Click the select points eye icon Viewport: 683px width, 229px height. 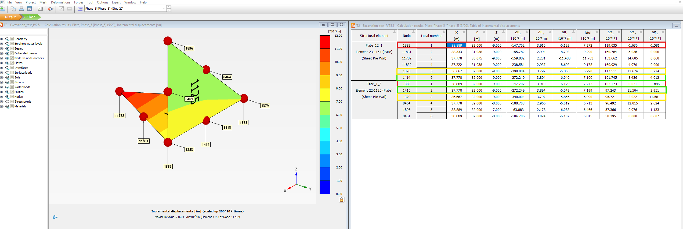click(50, 9)
